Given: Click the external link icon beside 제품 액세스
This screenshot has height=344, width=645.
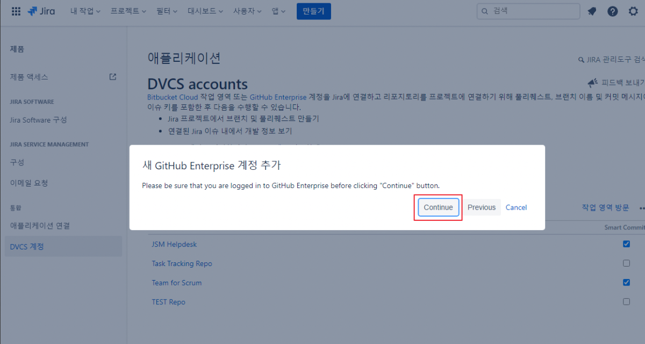Looking at the screenshot, I should [x=113, y=77].
